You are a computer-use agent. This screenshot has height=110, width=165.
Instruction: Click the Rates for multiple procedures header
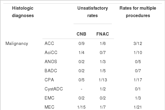point(138,12)
